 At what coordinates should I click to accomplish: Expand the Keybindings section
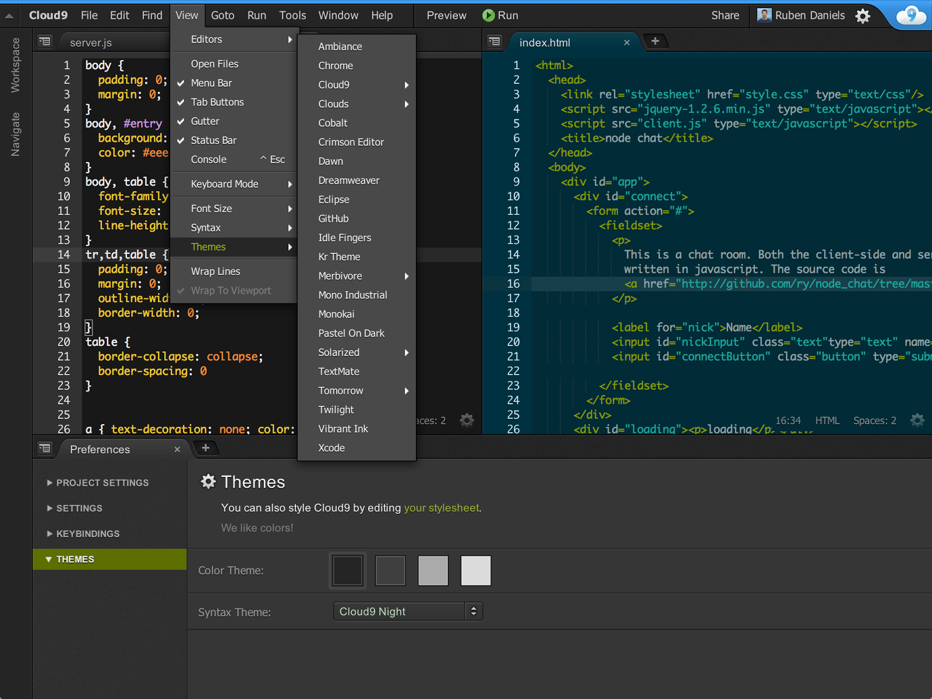(87, 534)
